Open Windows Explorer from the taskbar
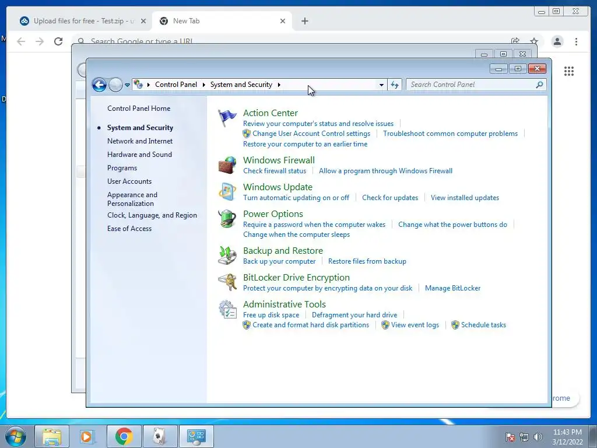Viewport: 597px width, 448px height. 52,436
